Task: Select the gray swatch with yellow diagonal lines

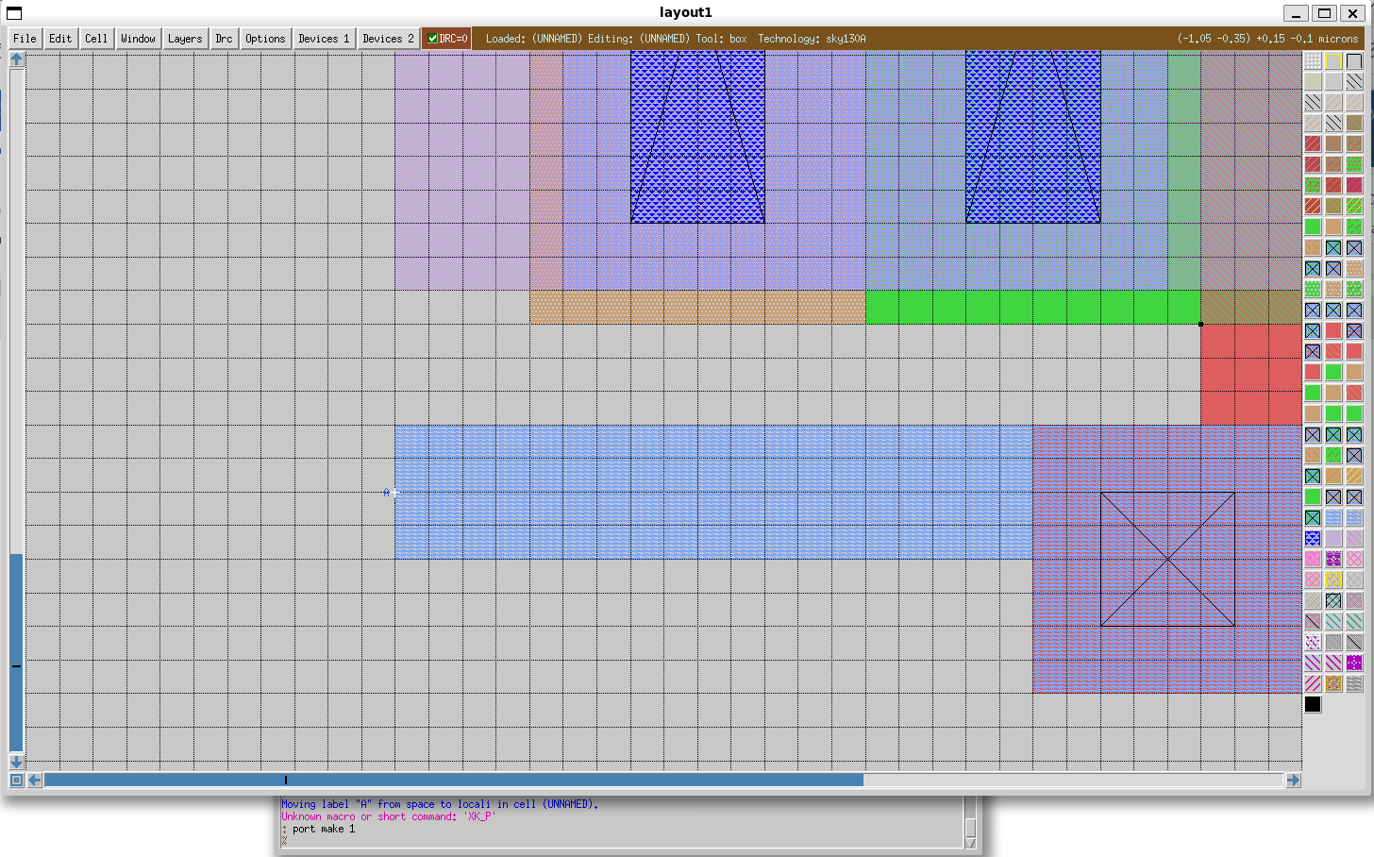Action: 1313,81
